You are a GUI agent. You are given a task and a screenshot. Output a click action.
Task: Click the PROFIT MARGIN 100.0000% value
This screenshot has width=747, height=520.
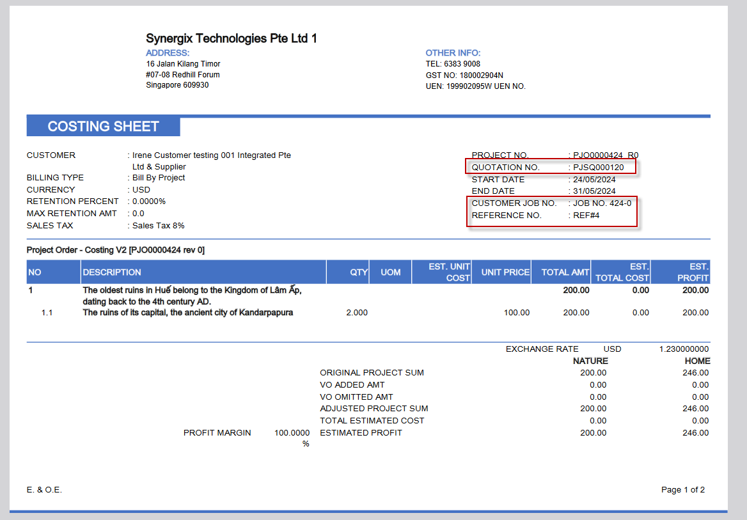(x=292, y=432)
